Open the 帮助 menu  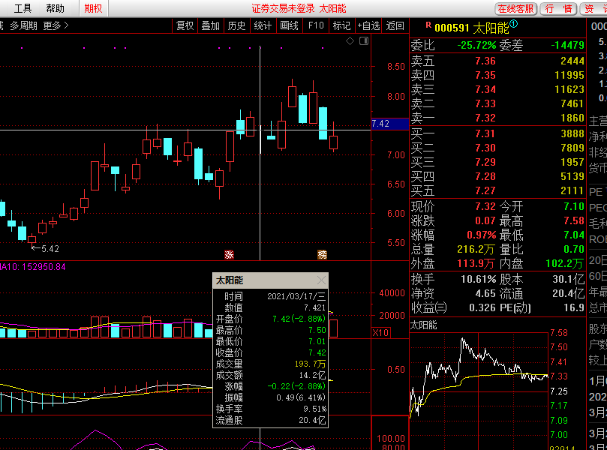(x=55, y=8)
